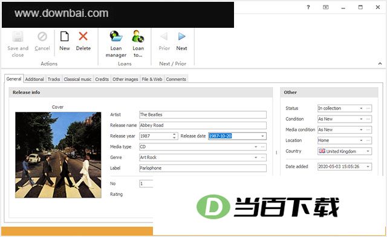387x237 pixels.
Task: Increase Release year with up spinner
Action: coord(175,134)
